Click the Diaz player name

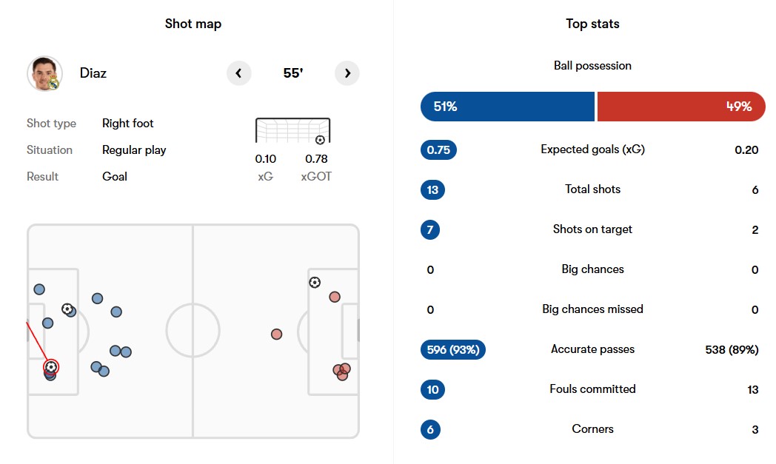coord(93,73)
